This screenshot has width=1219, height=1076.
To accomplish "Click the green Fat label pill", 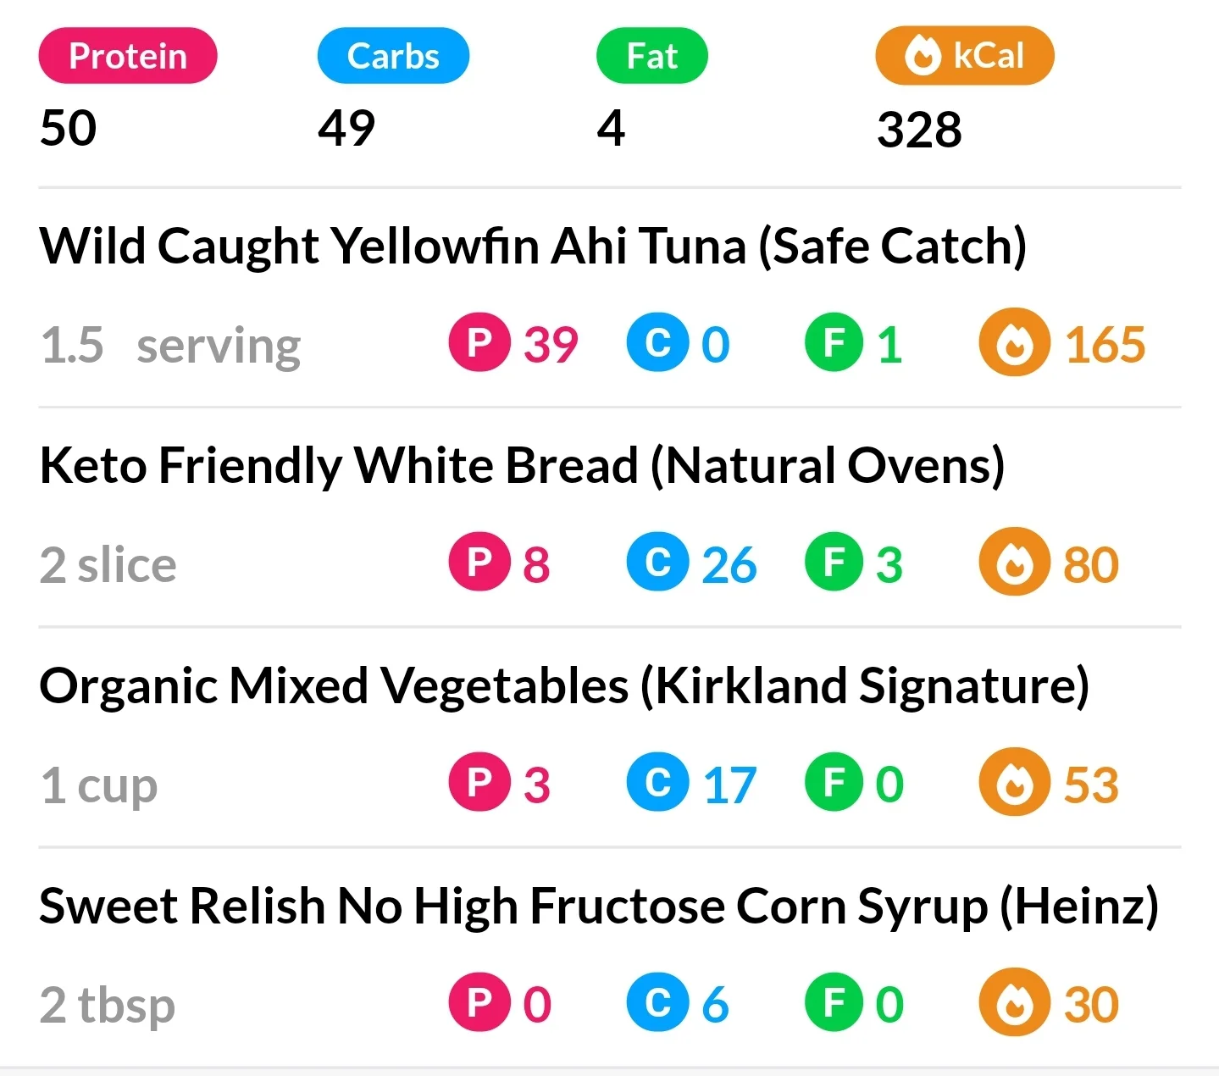I will (x=651, y=56).
